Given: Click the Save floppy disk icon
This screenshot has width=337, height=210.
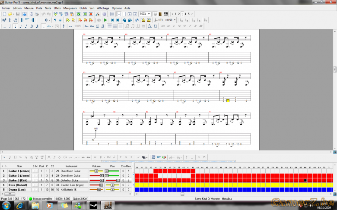Looking at the screenshot, I should click(18, 14).
